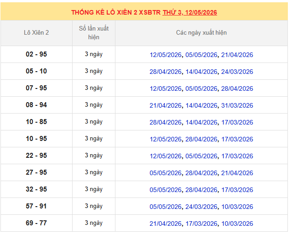This screenshot has height=234, width=292.
Task: Click the pair cell '10 - 85'
Action: click(x=36, y=122)
